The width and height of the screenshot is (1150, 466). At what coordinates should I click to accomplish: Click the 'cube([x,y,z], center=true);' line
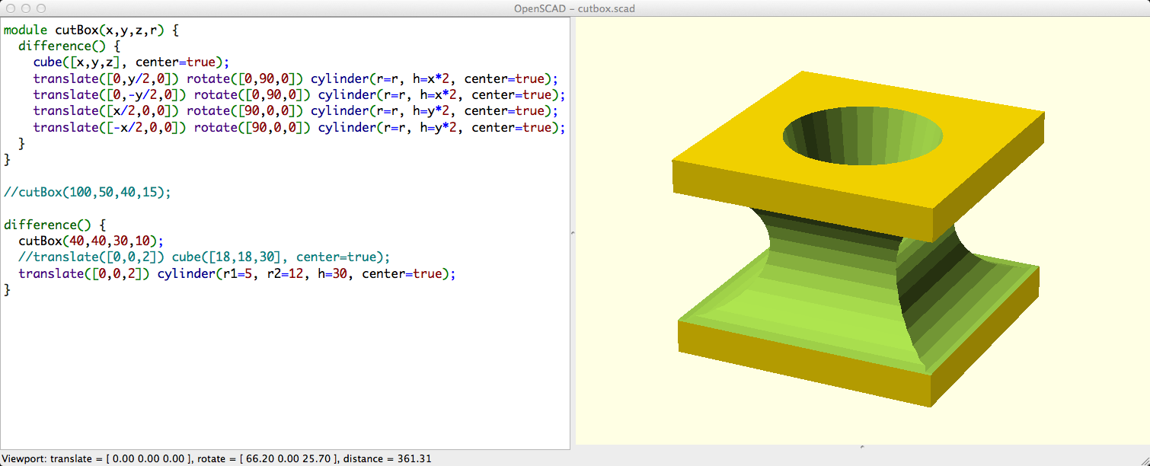(131, 62)
